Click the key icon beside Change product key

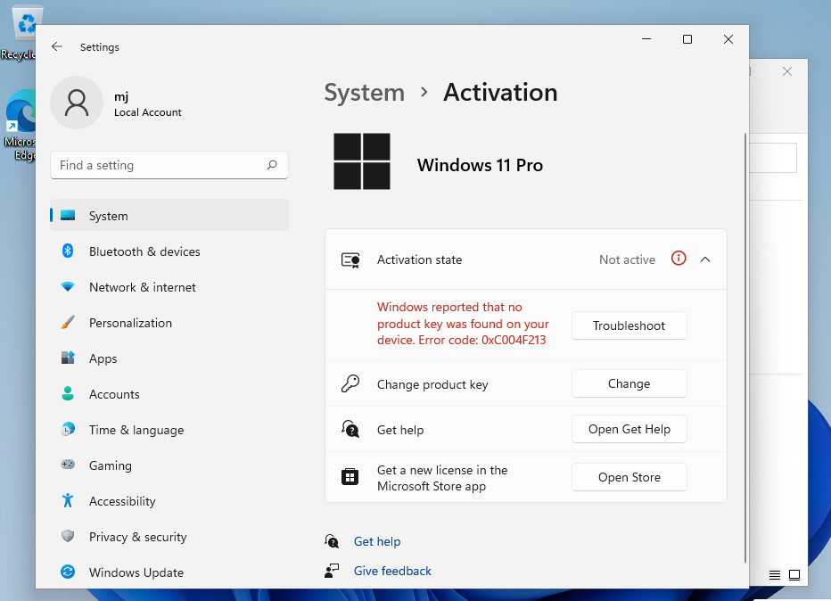[350, 383]
